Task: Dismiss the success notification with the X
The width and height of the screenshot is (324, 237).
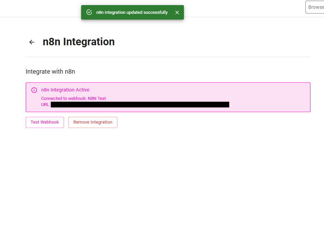Action: click(177, 12)
